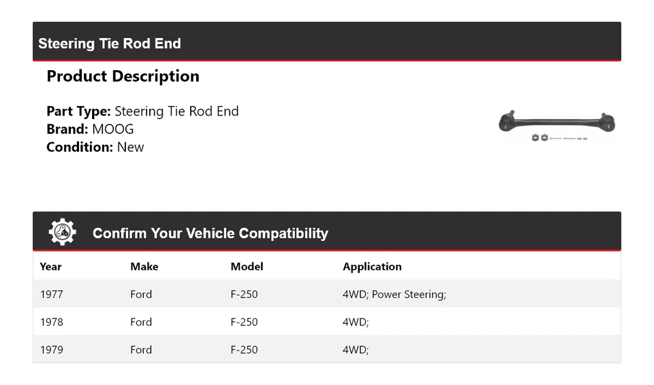The image size is (654, 385).
Task: Click the Make column header
Action: tap(144, 267)
